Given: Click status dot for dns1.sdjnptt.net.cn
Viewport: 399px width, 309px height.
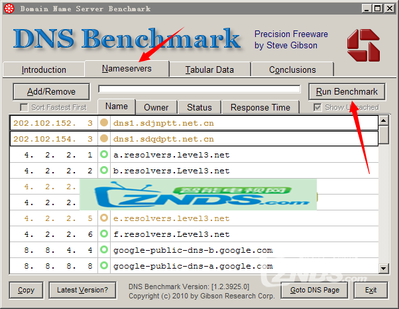Looking at the screenshot, I should click(x=104, y=123).
